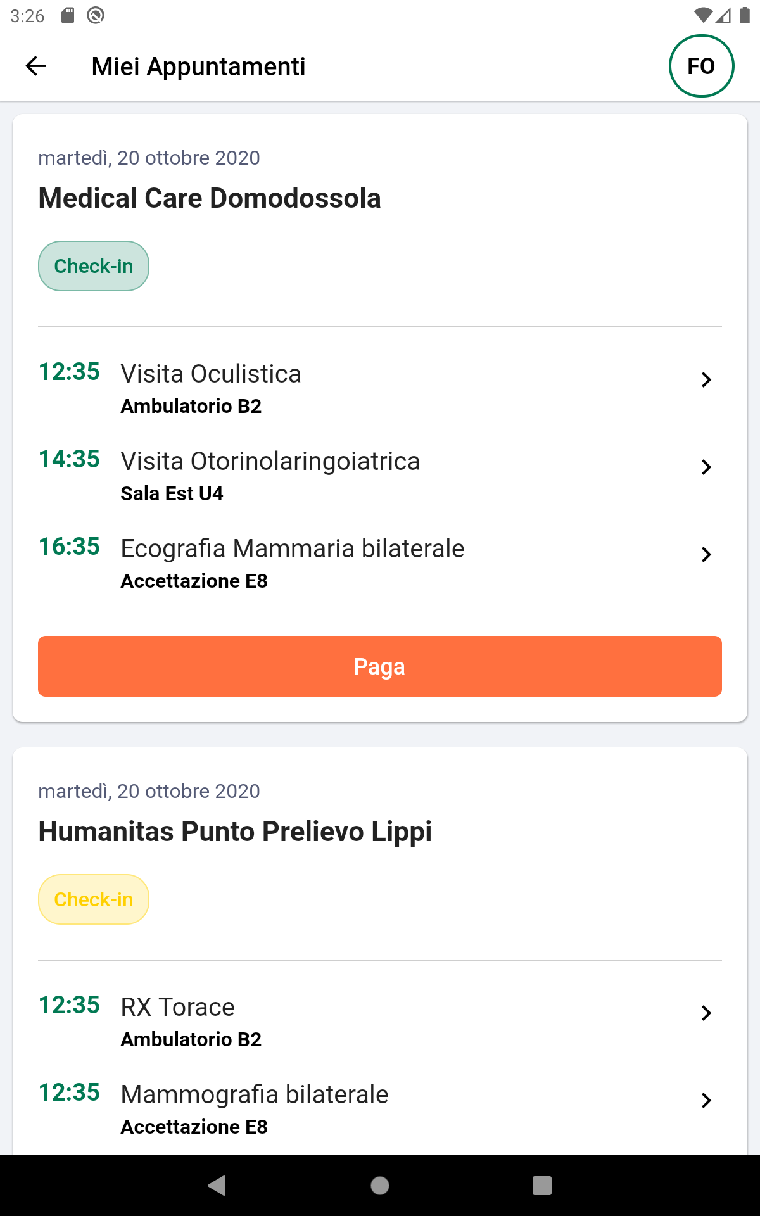Screen dimensions: 760x1216
Task: Open Mammografia bilaterale details chevron
Action: point(706,1101)
